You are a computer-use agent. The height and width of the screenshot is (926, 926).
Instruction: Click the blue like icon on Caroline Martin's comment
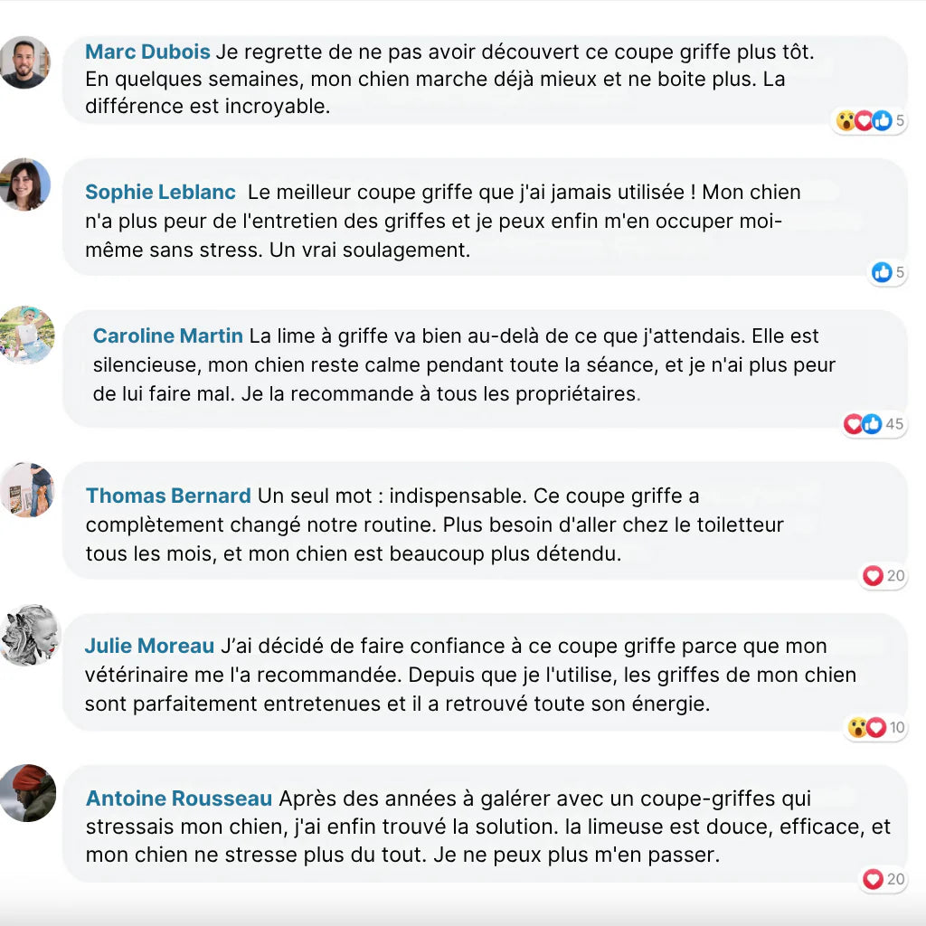tap(872, 423)
